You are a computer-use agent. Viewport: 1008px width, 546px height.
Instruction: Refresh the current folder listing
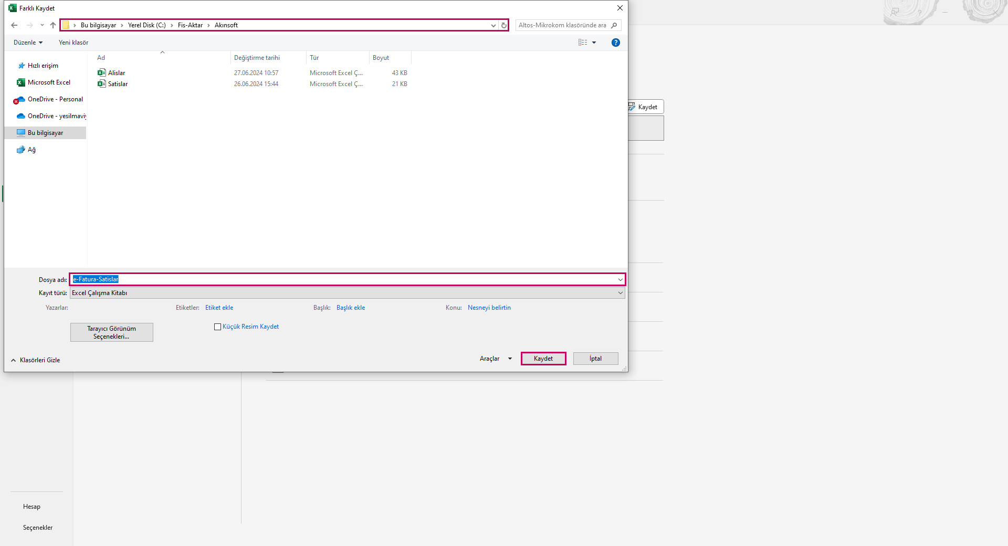pyautogui.click(x=503, y=25)
